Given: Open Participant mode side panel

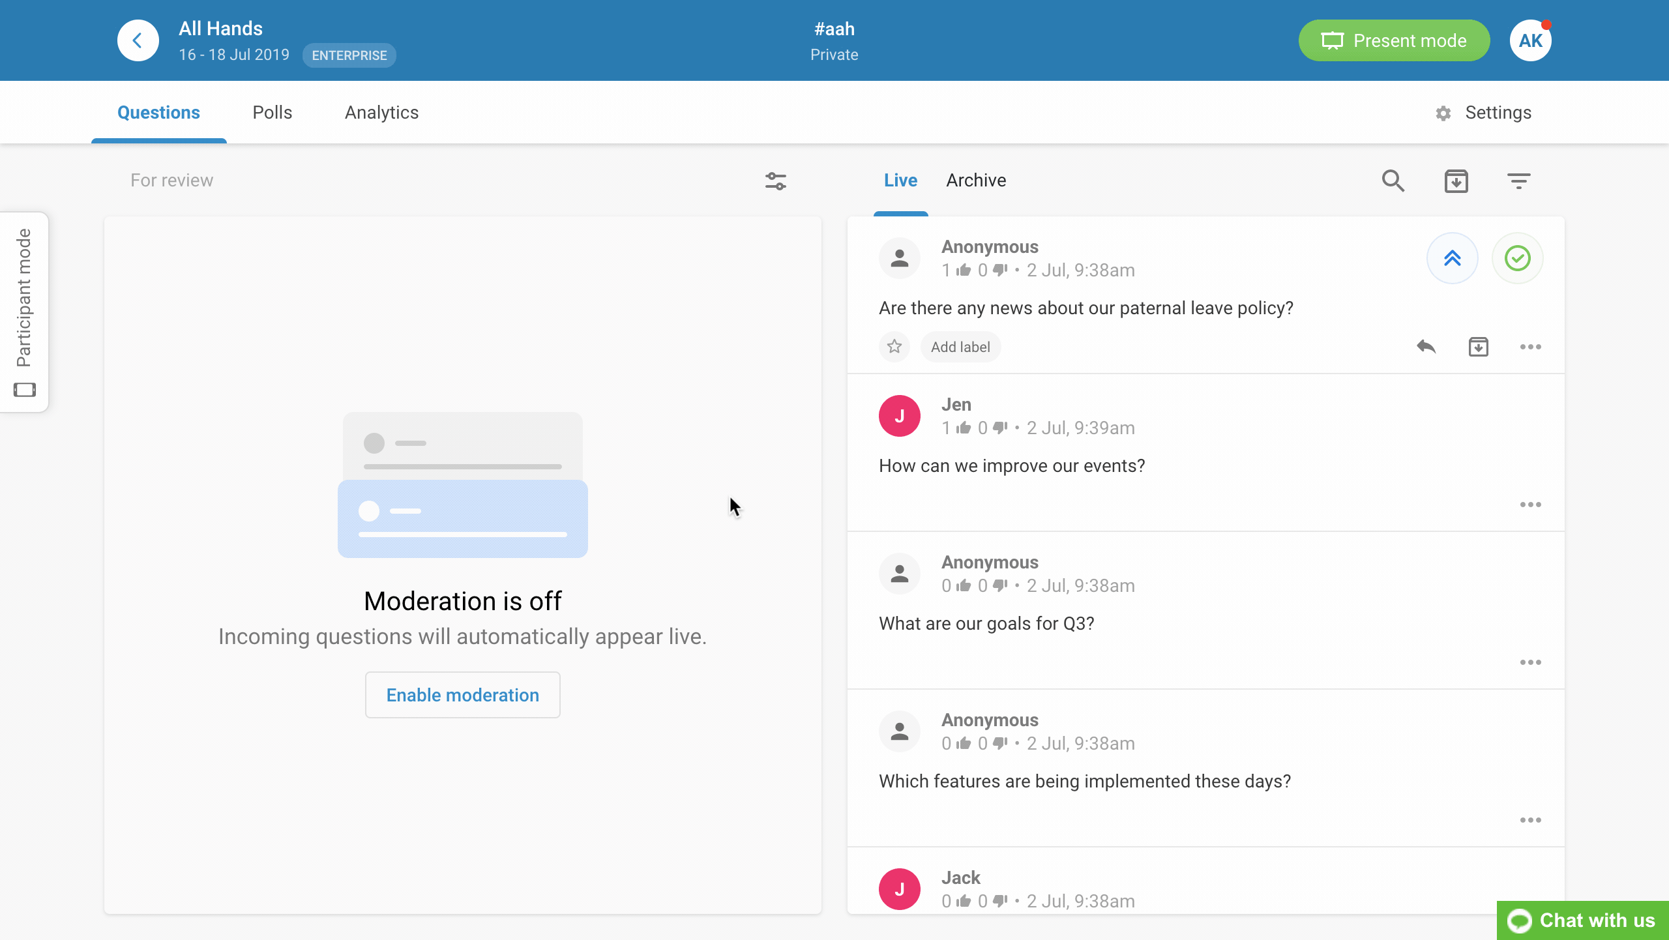Looking at the screenshot, I should pos(24,312).
